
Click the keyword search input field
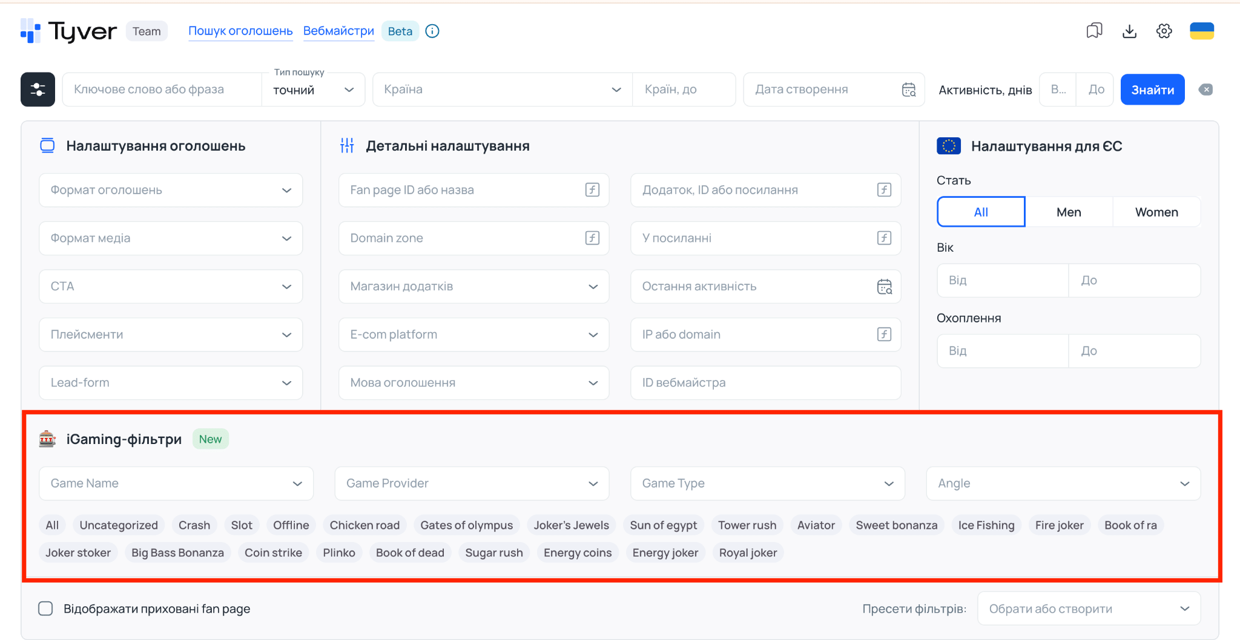162,90
